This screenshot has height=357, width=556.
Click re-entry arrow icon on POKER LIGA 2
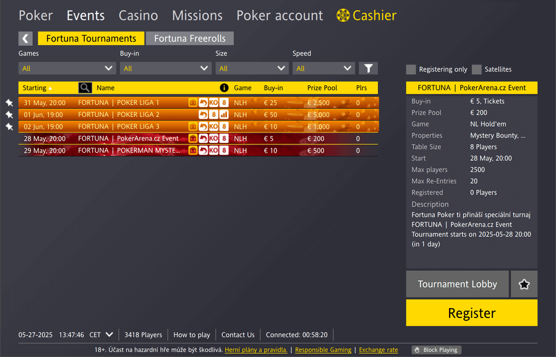tap(203, 114)
